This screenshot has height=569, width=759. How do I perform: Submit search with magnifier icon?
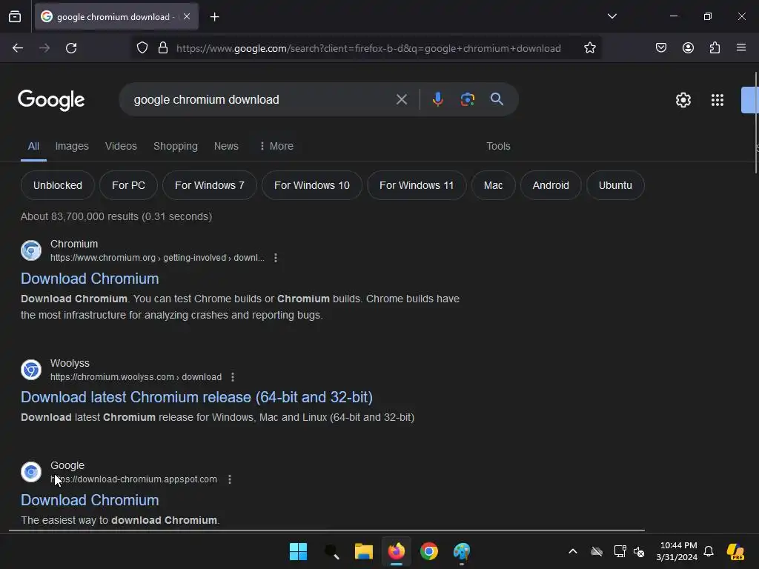pyautogui.click(x=497, y=99)
